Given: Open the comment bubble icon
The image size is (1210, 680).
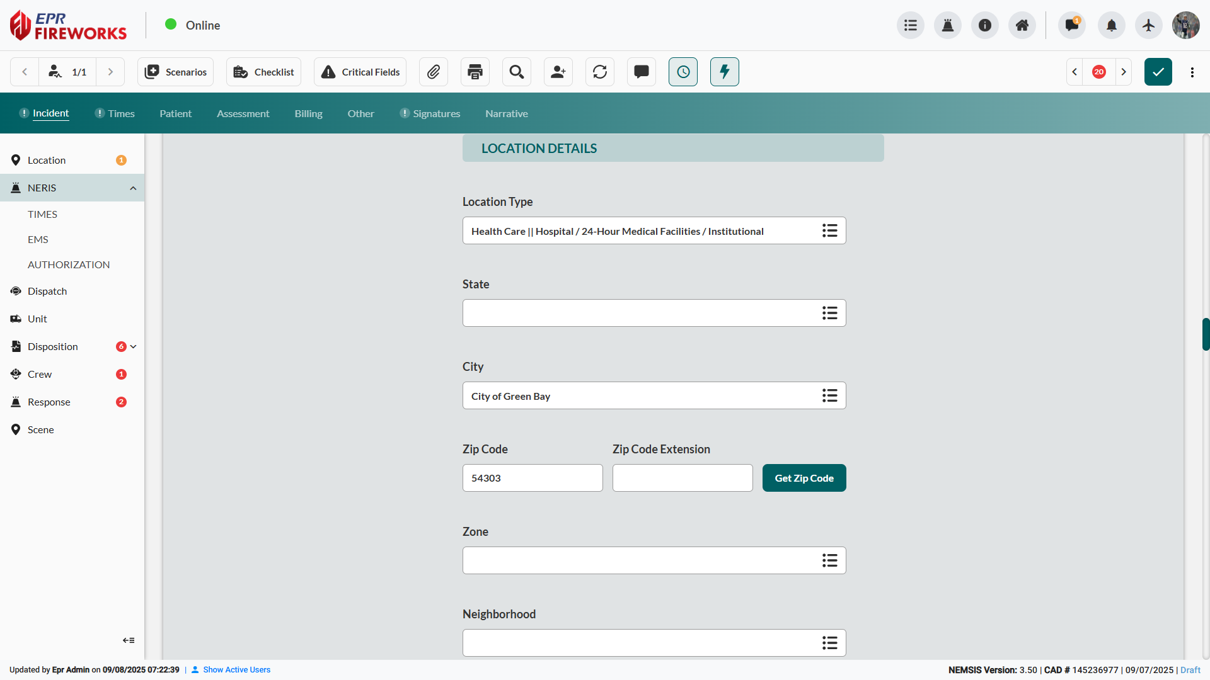Looking at the screenshot, I should [642, 72].
